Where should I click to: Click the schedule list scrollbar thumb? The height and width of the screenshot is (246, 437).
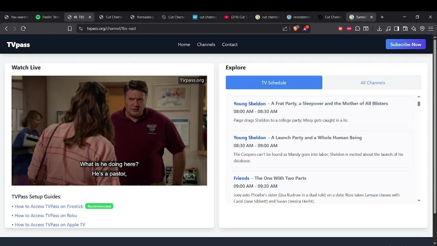(x=419, y=104)
